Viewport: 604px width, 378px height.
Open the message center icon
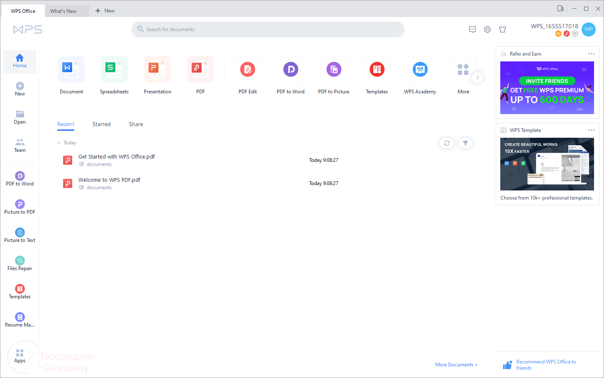[x=472, y=29]
